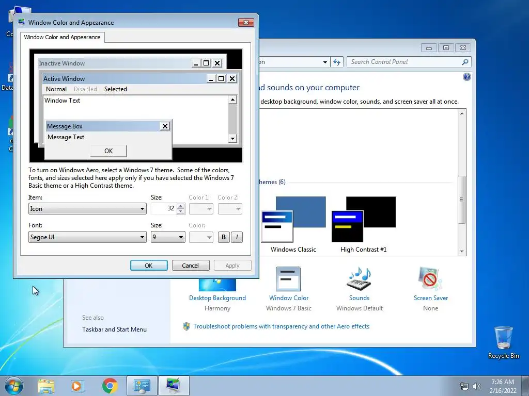Switch to Personalization monitor taskbar button
529x396 pixels.
(x=174, y=386)
